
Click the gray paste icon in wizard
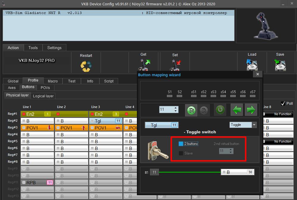click(x=204, y=110)
